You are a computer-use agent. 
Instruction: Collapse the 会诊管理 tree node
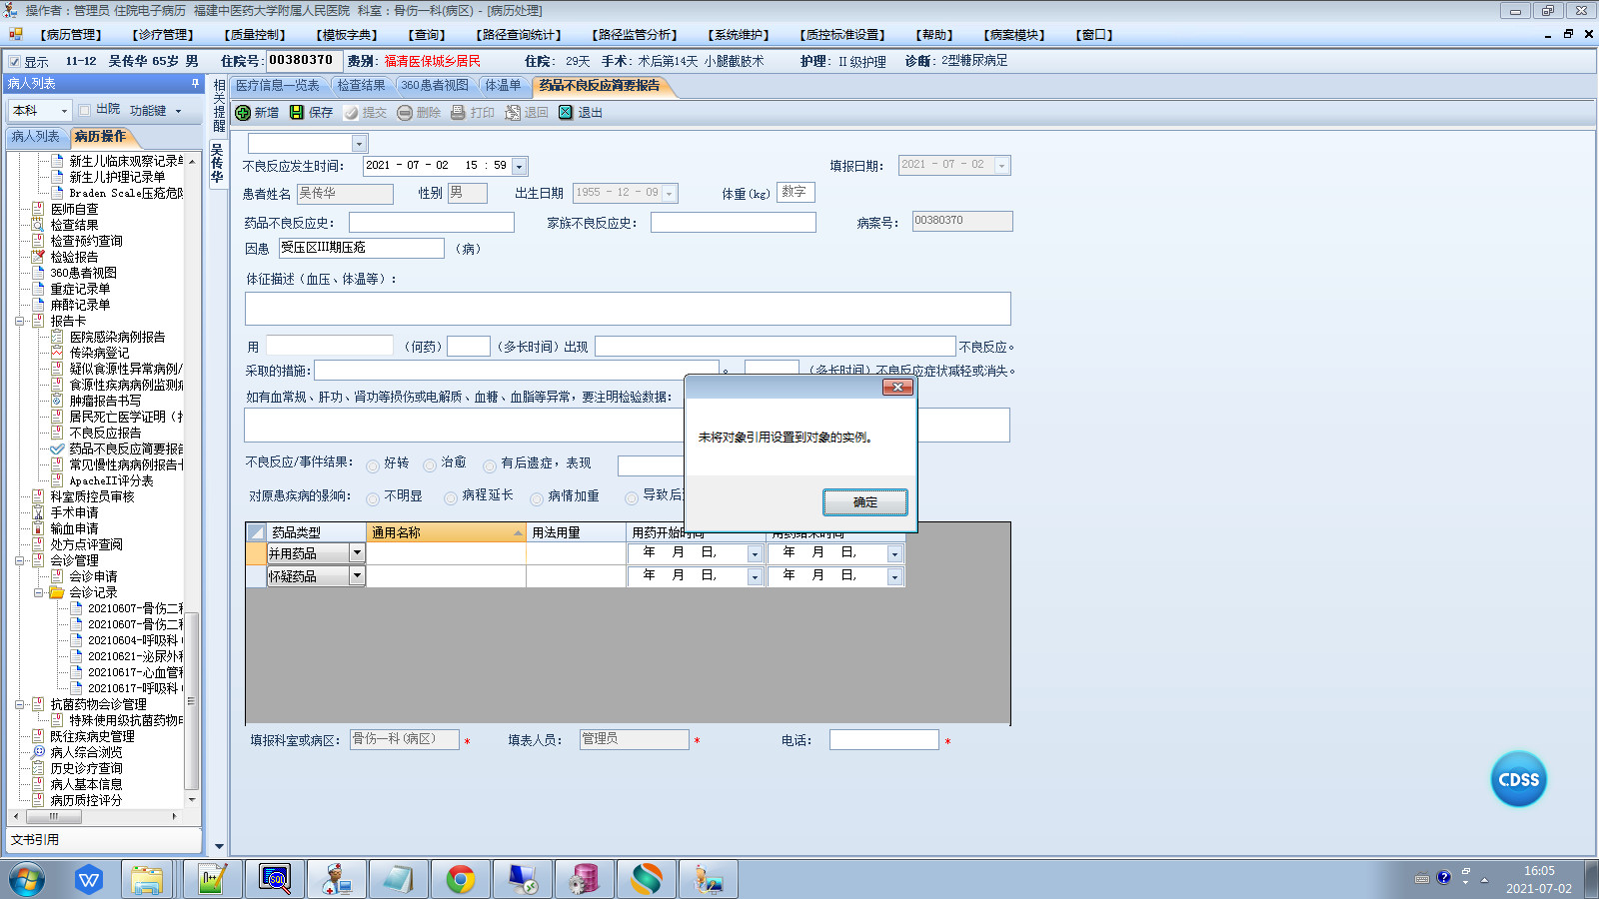coord(19,560)
